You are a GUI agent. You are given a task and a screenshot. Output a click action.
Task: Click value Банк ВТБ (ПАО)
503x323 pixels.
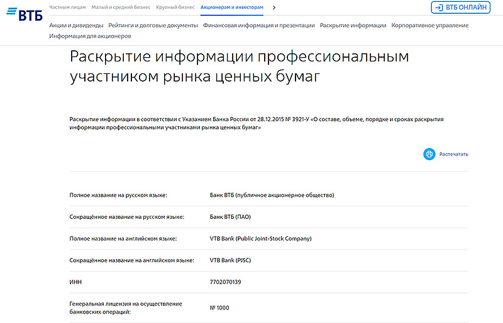[x=230, y=217]
